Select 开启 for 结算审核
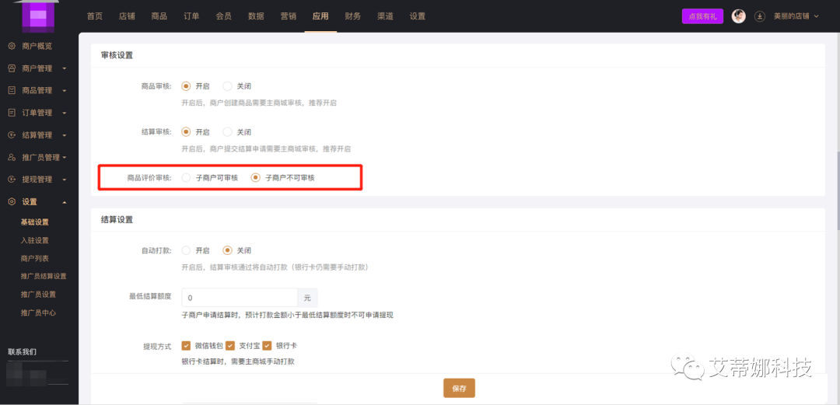Screen dimensions: 840x405 pos(186,132)
